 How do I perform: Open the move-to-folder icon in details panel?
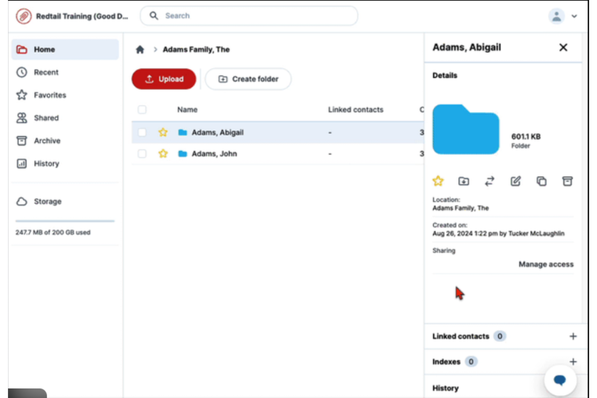coord(463,181)
